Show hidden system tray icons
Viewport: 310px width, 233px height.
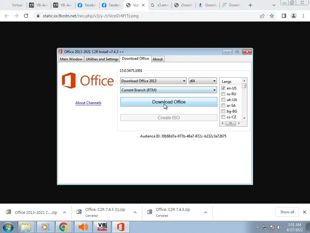pyautogui.click(x=257, y=227)
